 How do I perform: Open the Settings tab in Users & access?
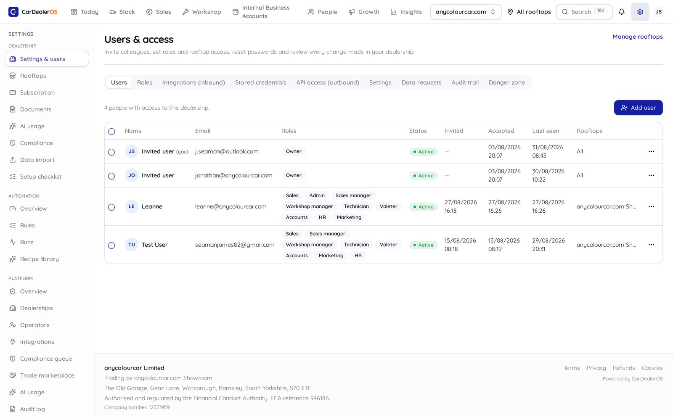coord(380,82)
